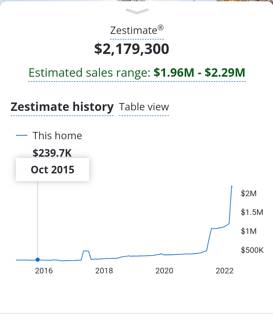Screen dimensions: 273x323
Task: Collapse the sheet using the top chevron handle
Action: tap(137, 11)
